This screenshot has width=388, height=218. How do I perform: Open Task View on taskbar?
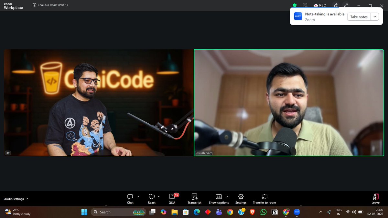tap(152, 212)
